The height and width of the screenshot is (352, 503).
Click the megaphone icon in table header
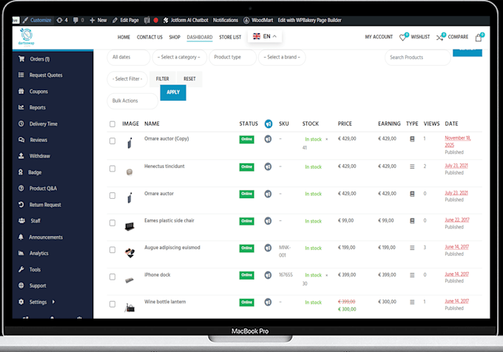(269, 123)
